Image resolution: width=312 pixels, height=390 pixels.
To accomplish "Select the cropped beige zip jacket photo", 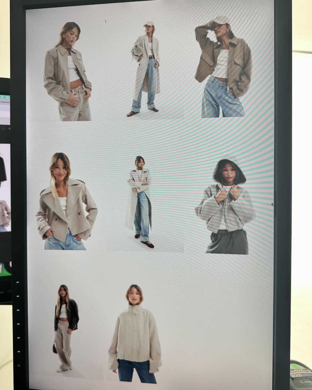I will pyautogui.click(x=68, y=71).
